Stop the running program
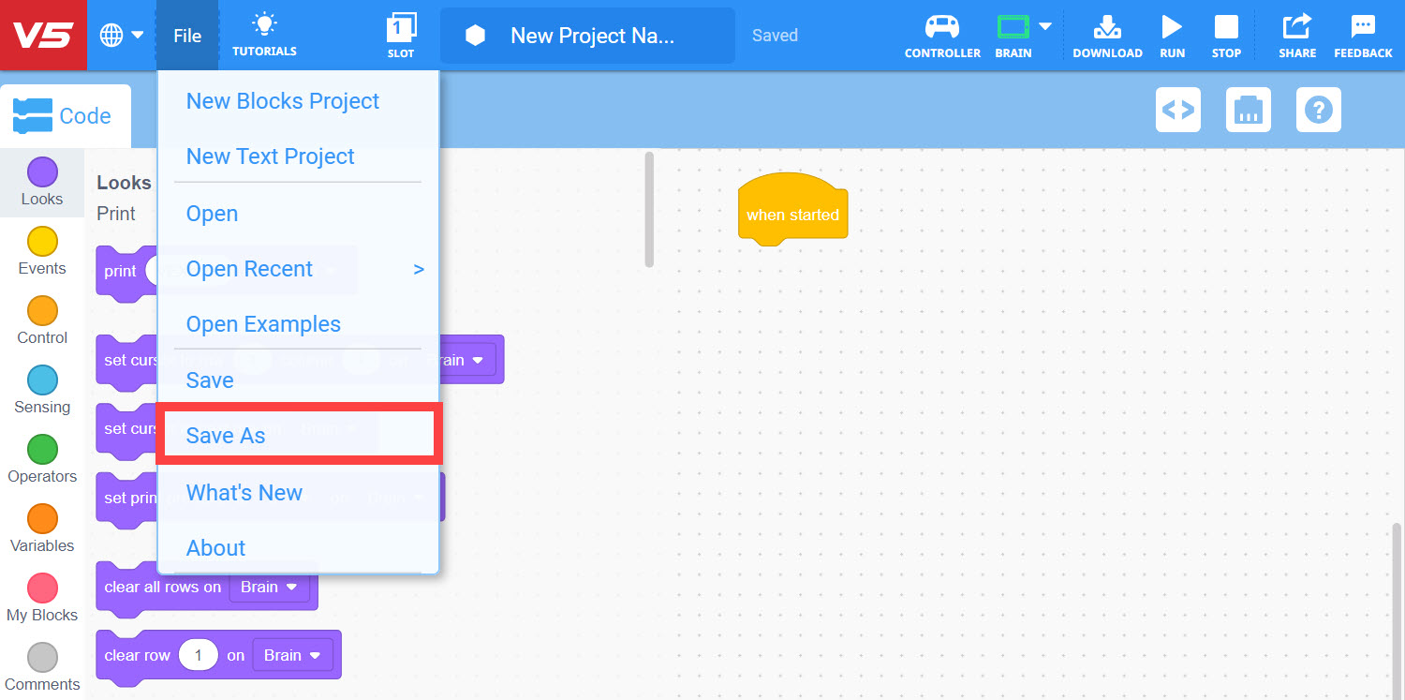Viewport: 1405px width, 700px height. pos(1226,35)
